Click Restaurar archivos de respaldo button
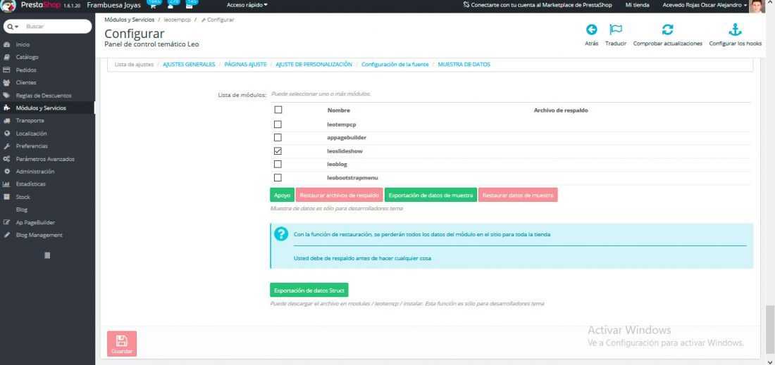The image size is (775, 365). point(340,196)
